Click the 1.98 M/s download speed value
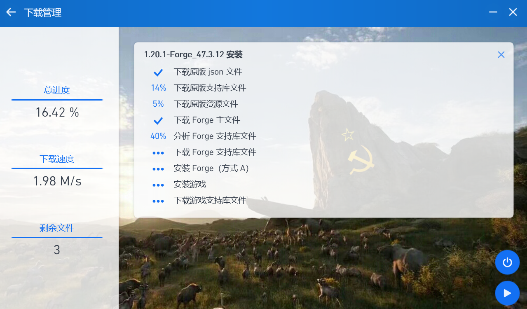527x309 pixels. coord(57,181)
